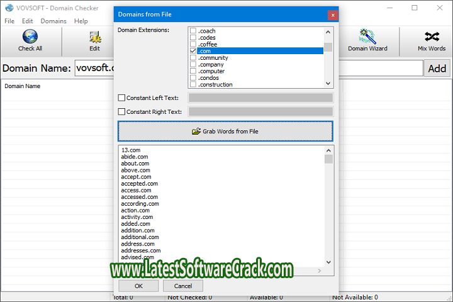Open the File menu
The height and width of the screenshot is (302, 453).
pyautogui.click(x=9, y=21)
